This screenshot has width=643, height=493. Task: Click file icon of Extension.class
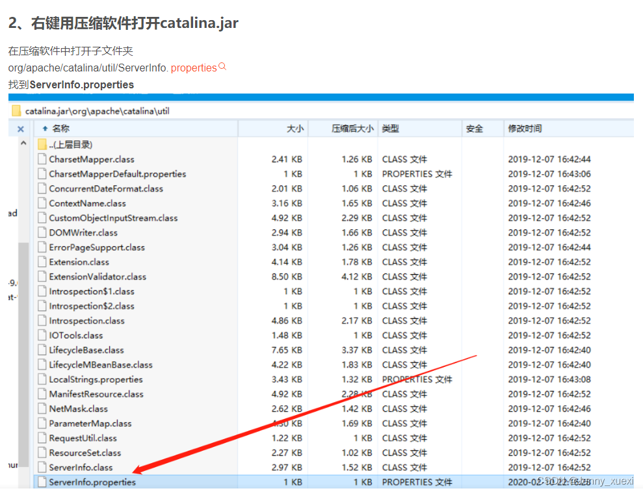pos(42,262)
